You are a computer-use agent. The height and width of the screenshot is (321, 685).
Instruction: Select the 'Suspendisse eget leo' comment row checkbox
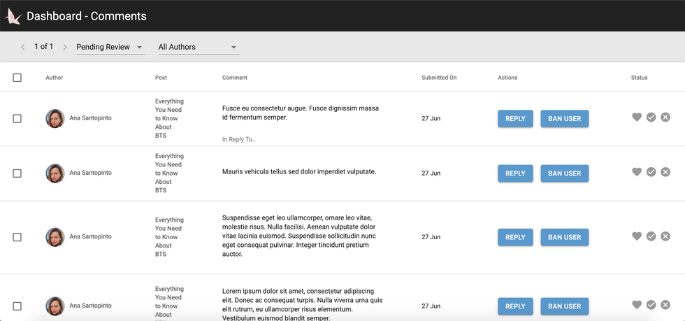tap(17, 237)
